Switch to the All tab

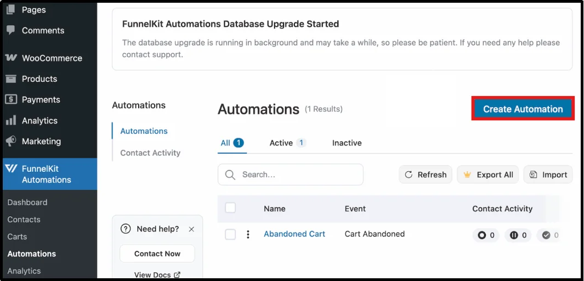coord(232,143)
